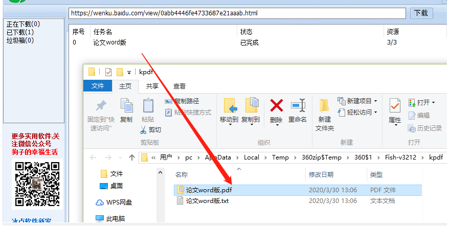Create a new folder via ribbon icon
Image resolution: width=449 pixels, height=226 pixels.
[x=324, y=105]
